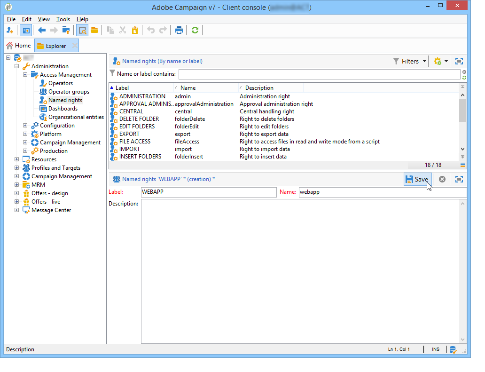The width and height of the screenshot is (485, 372).
Task: Sort by the Description column header
Action: pos(271,88)
